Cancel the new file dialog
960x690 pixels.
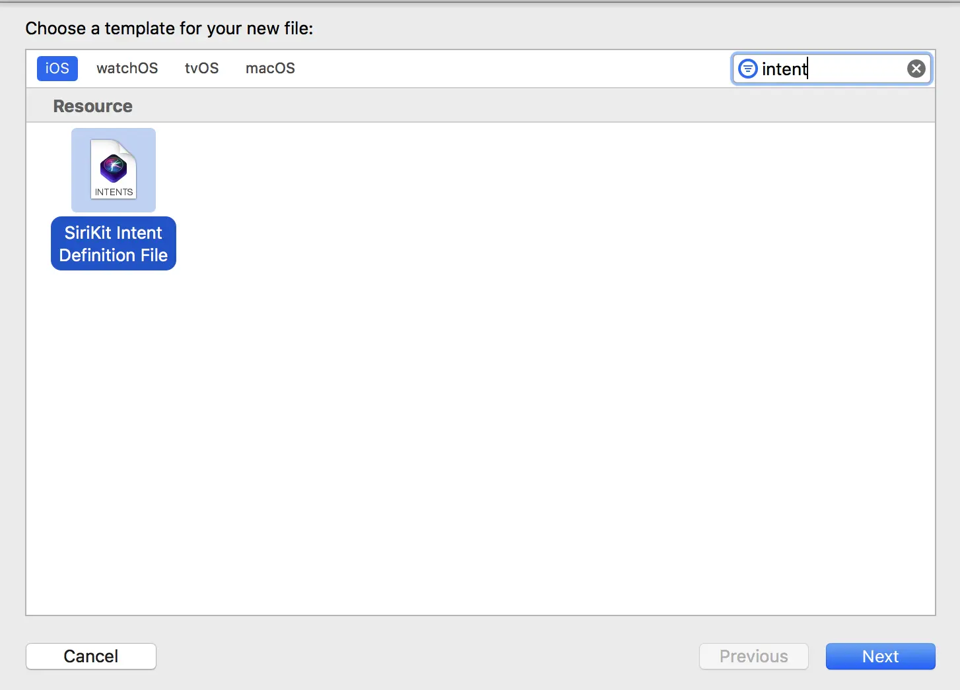[91, 656]
